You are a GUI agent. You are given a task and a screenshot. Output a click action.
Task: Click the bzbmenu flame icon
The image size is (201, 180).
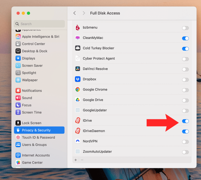click(78, 27)
